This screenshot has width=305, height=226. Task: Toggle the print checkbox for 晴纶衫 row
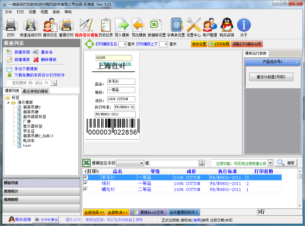click(x=86, y=189)
